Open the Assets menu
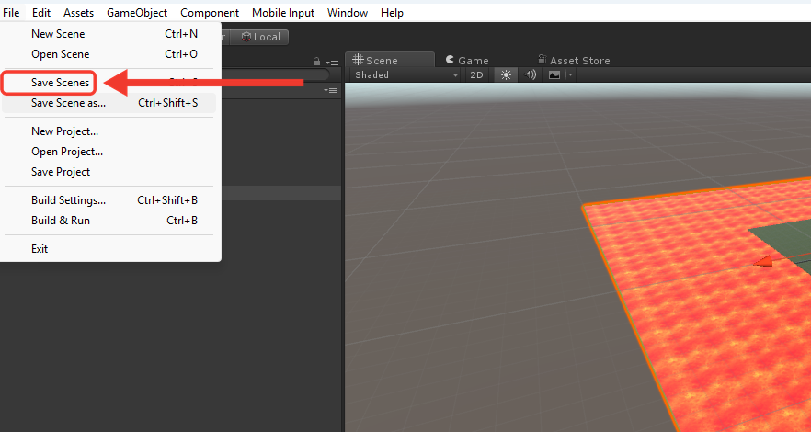This screenshot has width=811, height=432. click(79, 12)
